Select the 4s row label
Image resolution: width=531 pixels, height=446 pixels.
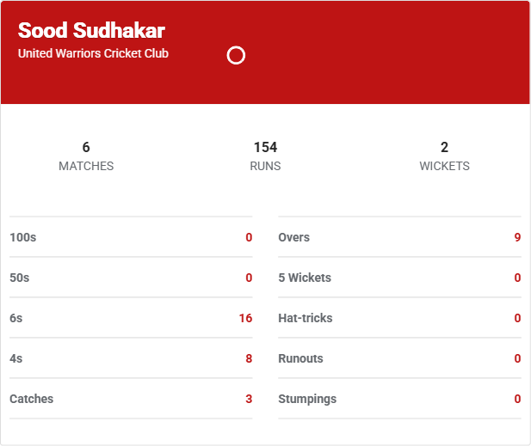click(16, 358)
